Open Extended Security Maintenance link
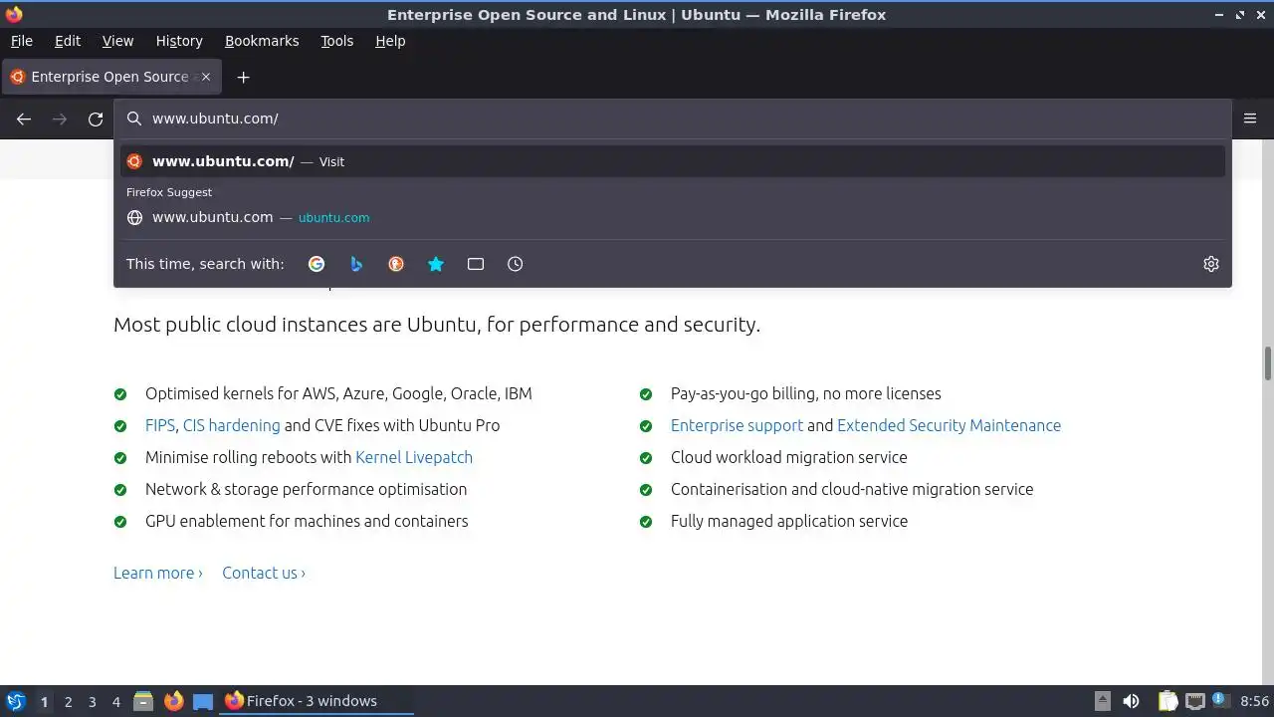Viewport: 1274px width, 717px height. [949, 425]
